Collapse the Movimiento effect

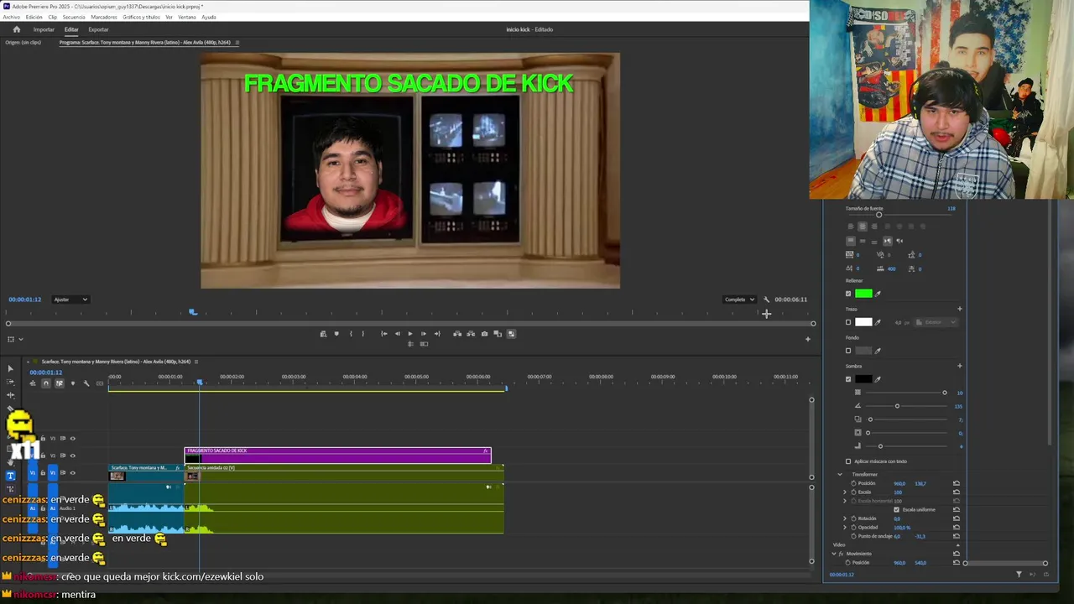[834, 554]
